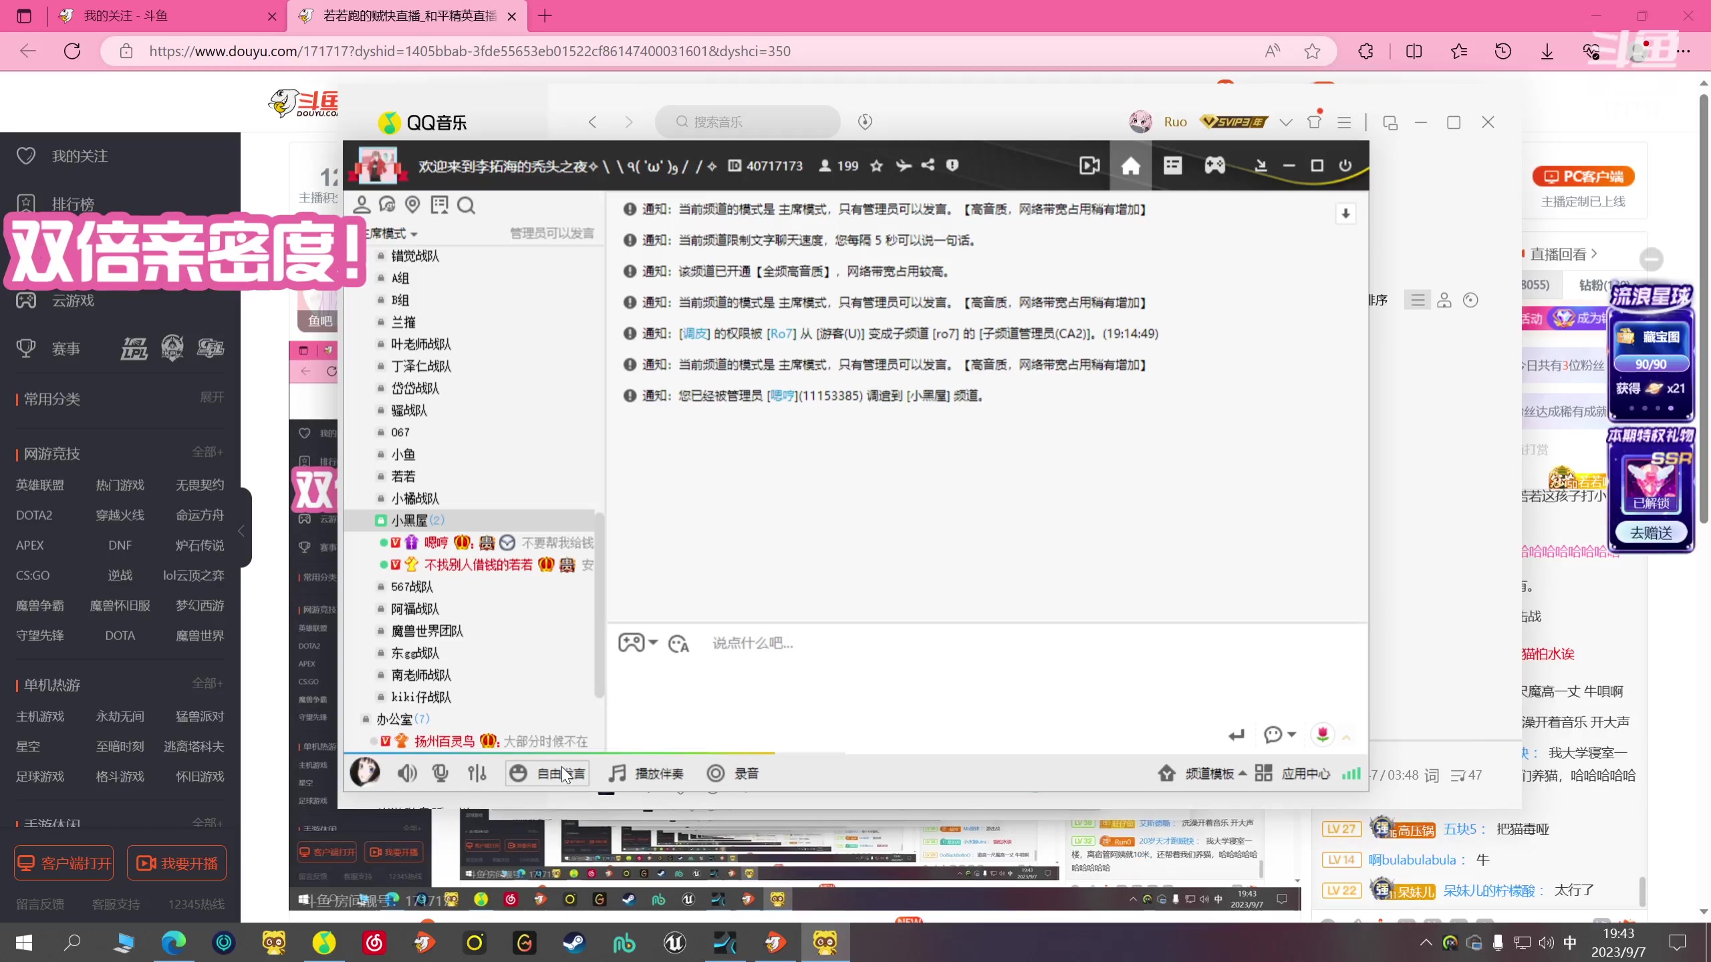
Task: Locate my position with pin icon
Action: [x=412, y=205]
